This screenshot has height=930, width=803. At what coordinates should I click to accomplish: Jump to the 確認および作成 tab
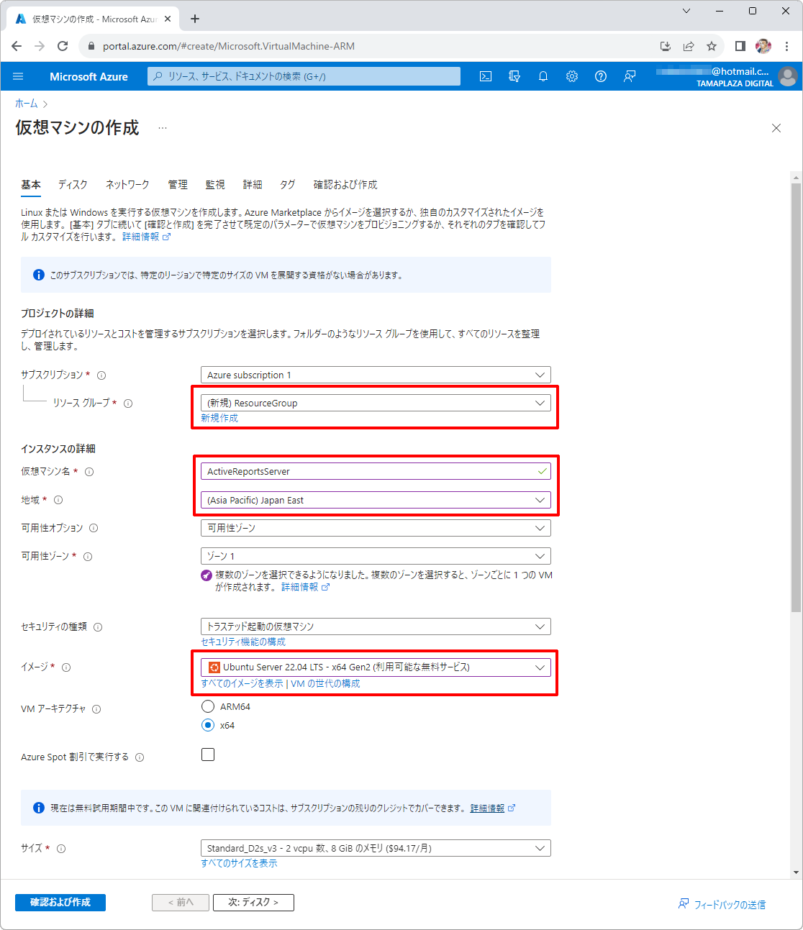click(x=345, y=185)
